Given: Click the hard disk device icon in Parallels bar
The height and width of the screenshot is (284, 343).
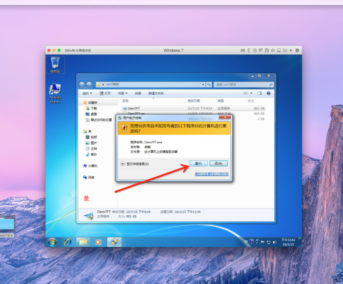Looking at the screenshot, I should (x=279, y=50).
